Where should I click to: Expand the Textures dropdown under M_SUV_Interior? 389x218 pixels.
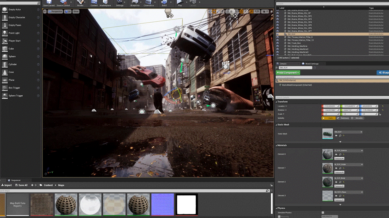pyautogui.click(x=339, y=158)
